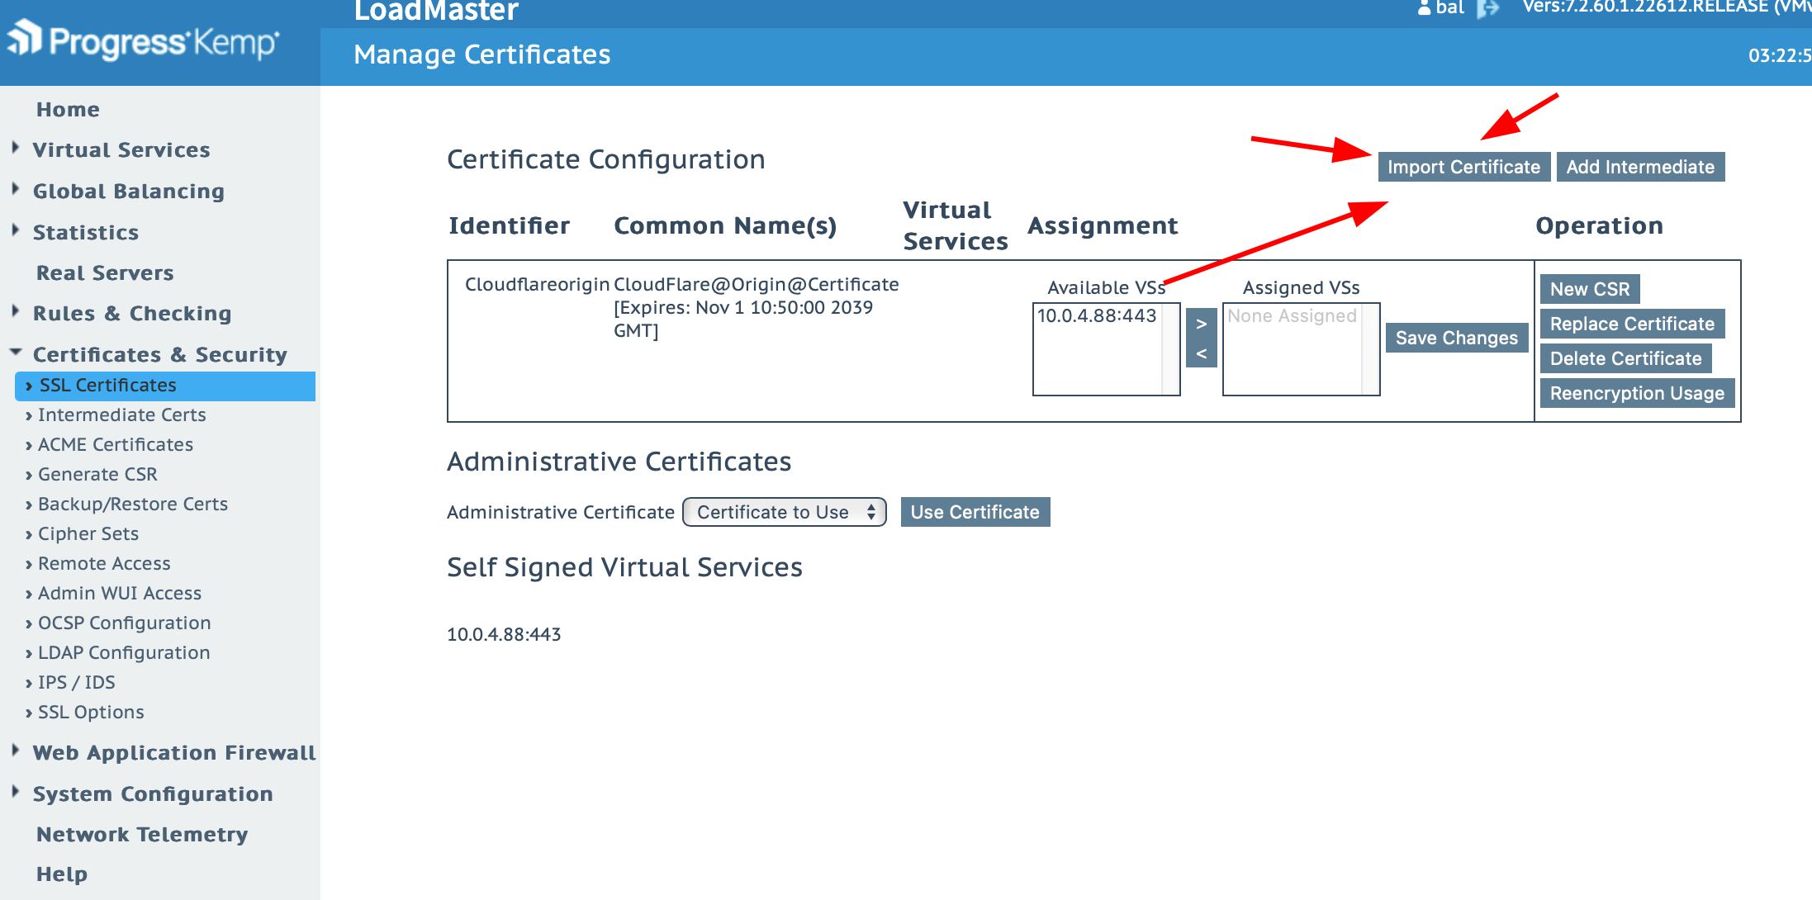1812x900 pixels.
Task: Select 10.0.4.88:443 in Available VSs
Action: point(1097,316)
